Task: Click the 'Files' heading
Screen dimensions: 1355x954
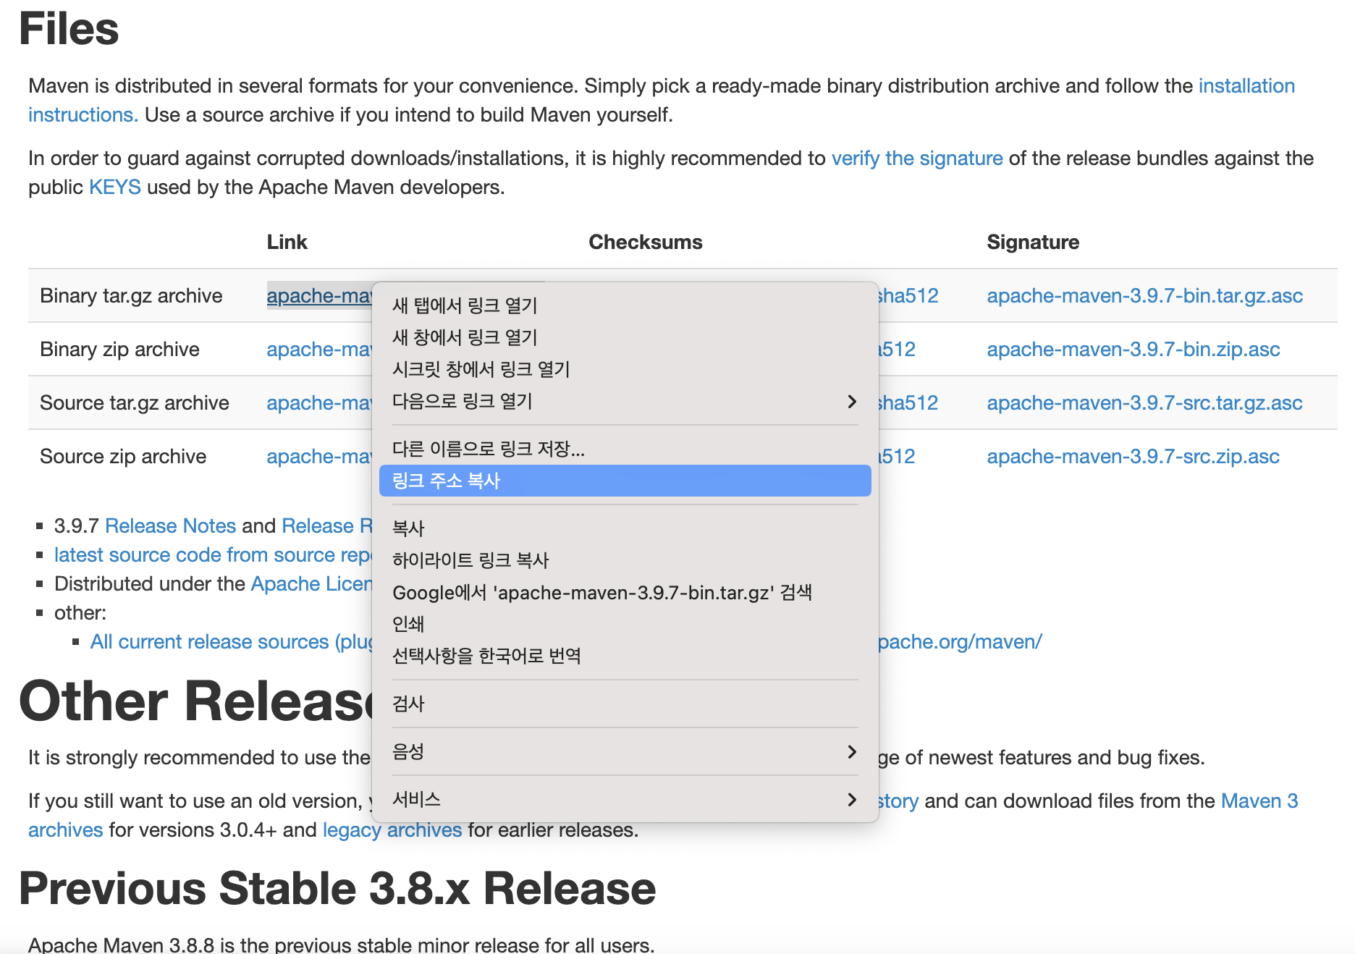Action: pyautogui.click(x=69, y=29)
